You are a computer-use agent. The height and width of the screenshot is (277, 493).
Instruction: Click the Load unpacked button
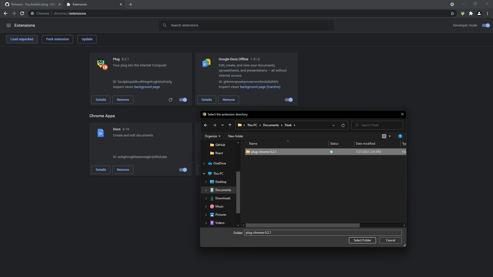(x=22, y=39)
